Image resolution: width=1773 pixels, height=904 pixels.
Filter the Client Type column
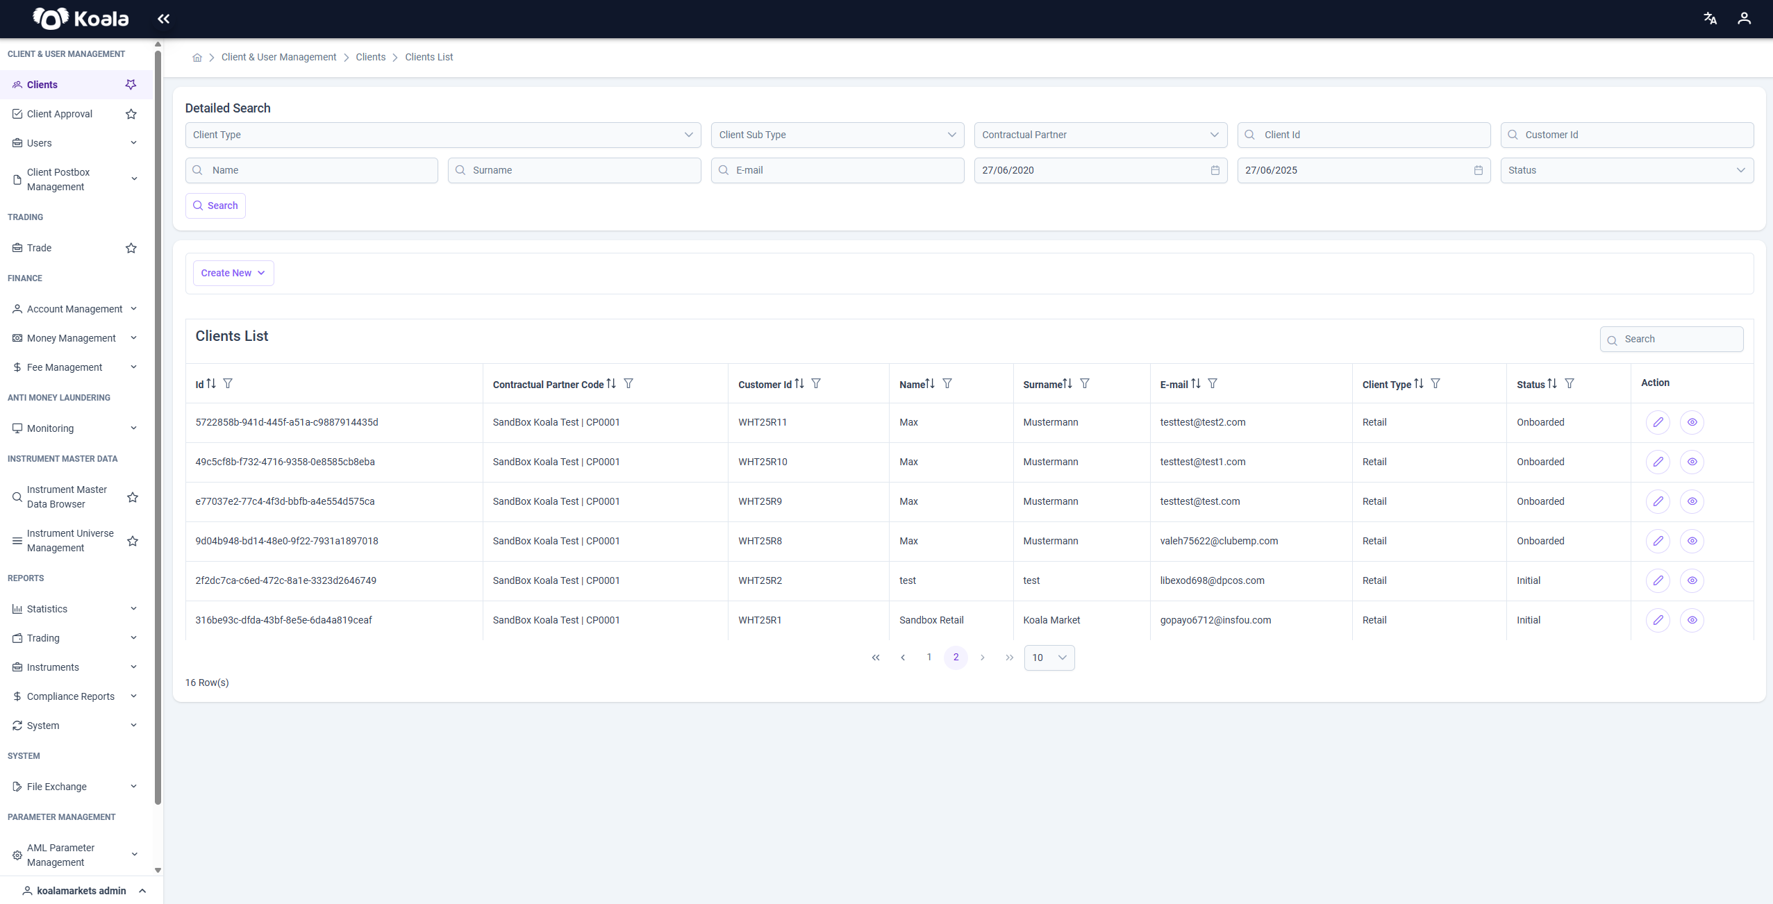[1435, 383]
